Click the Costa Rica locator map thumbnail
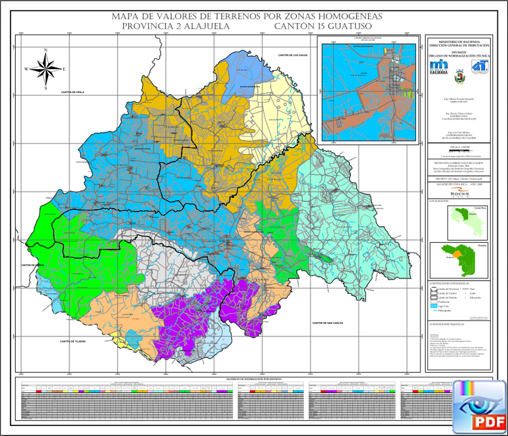Image resolution: width=508 pixels, height=436 pixels. pos(468,222)
